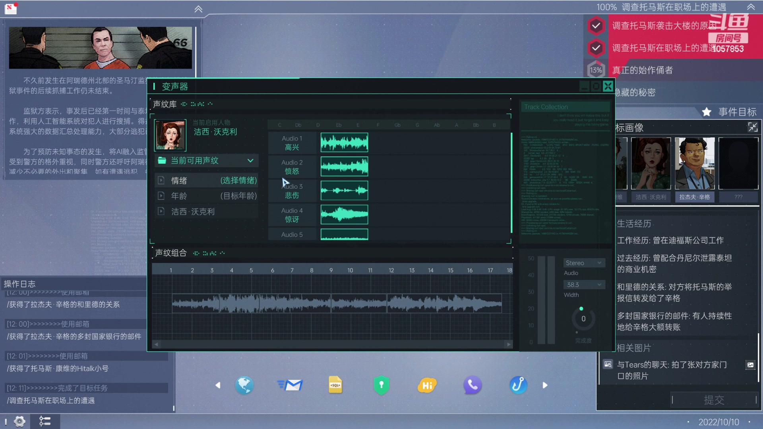This screenshot has height=429, width=763.
Task: Select Audio 4 惊讶 label
Action: (x=292, y=215)
